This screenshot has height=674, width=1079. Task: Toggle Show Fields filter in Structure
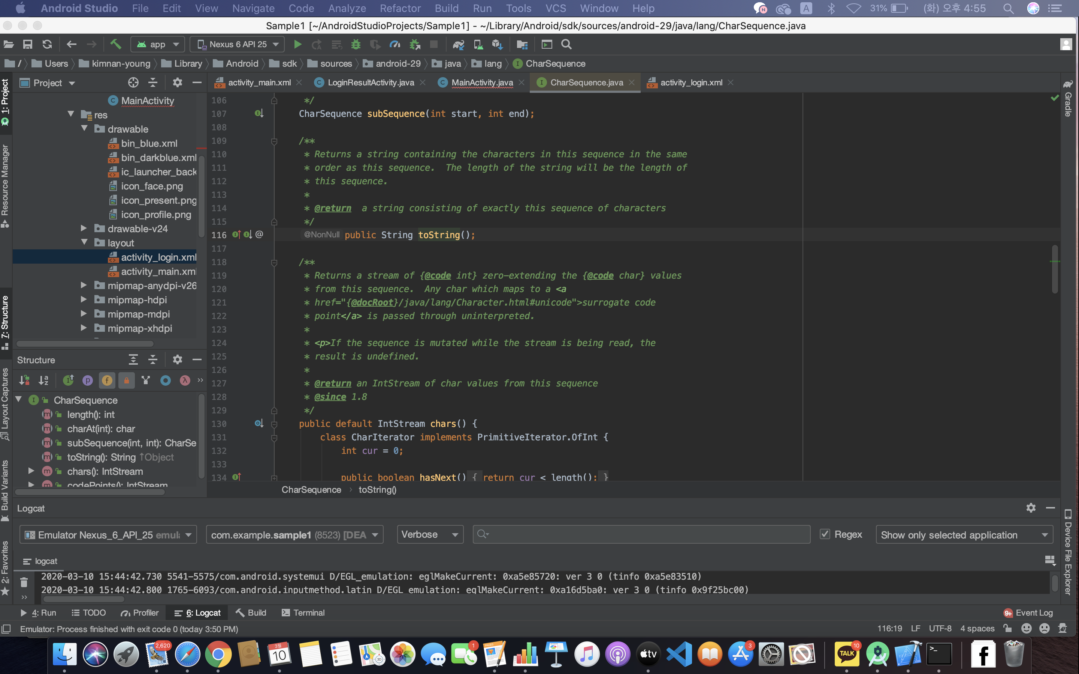[x=107, y=380]
